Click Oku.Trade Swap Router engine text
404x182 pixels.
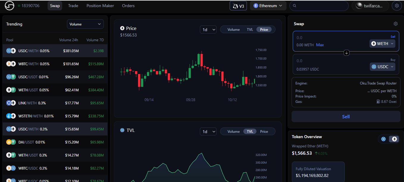(x=378, y=83)
